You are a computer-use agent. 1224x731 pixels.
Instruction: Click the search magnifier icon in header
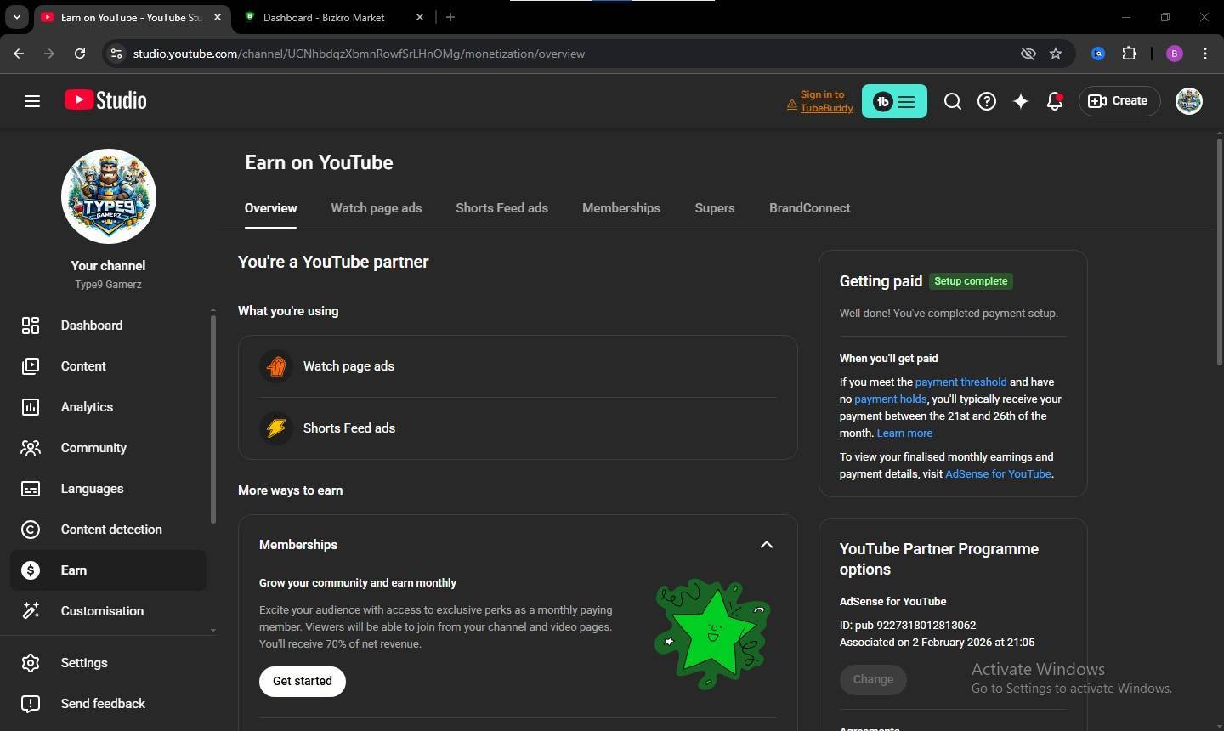click(x=952, y=101)
